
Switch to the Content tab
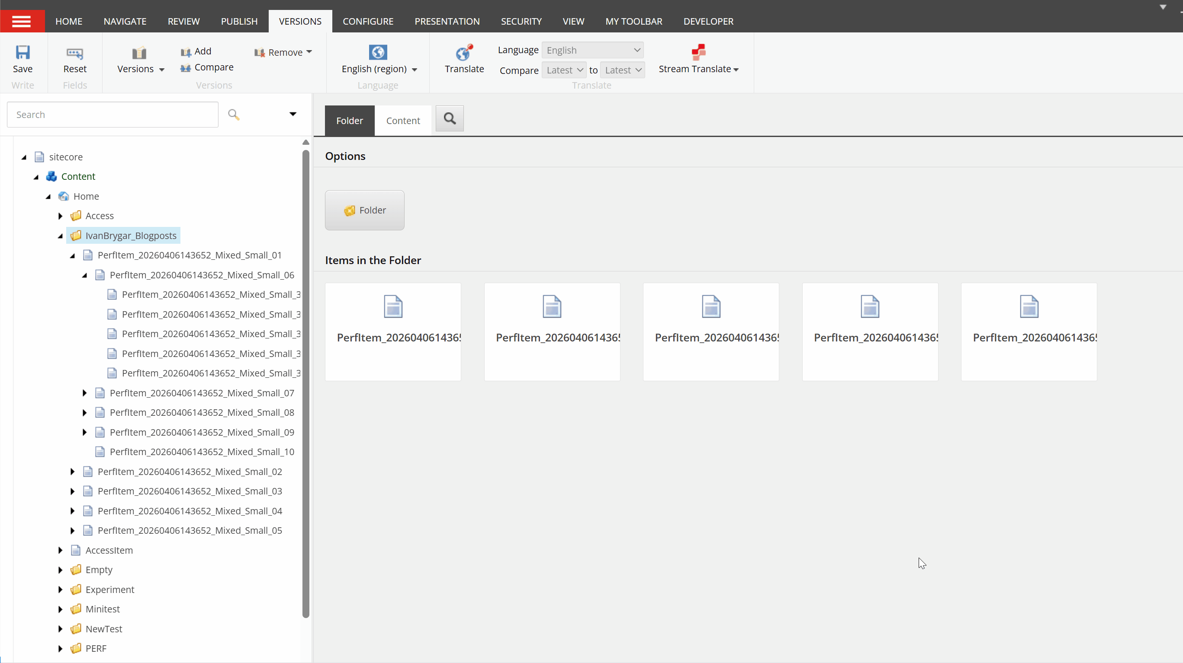pyautogui.click(x=403, y=121)
